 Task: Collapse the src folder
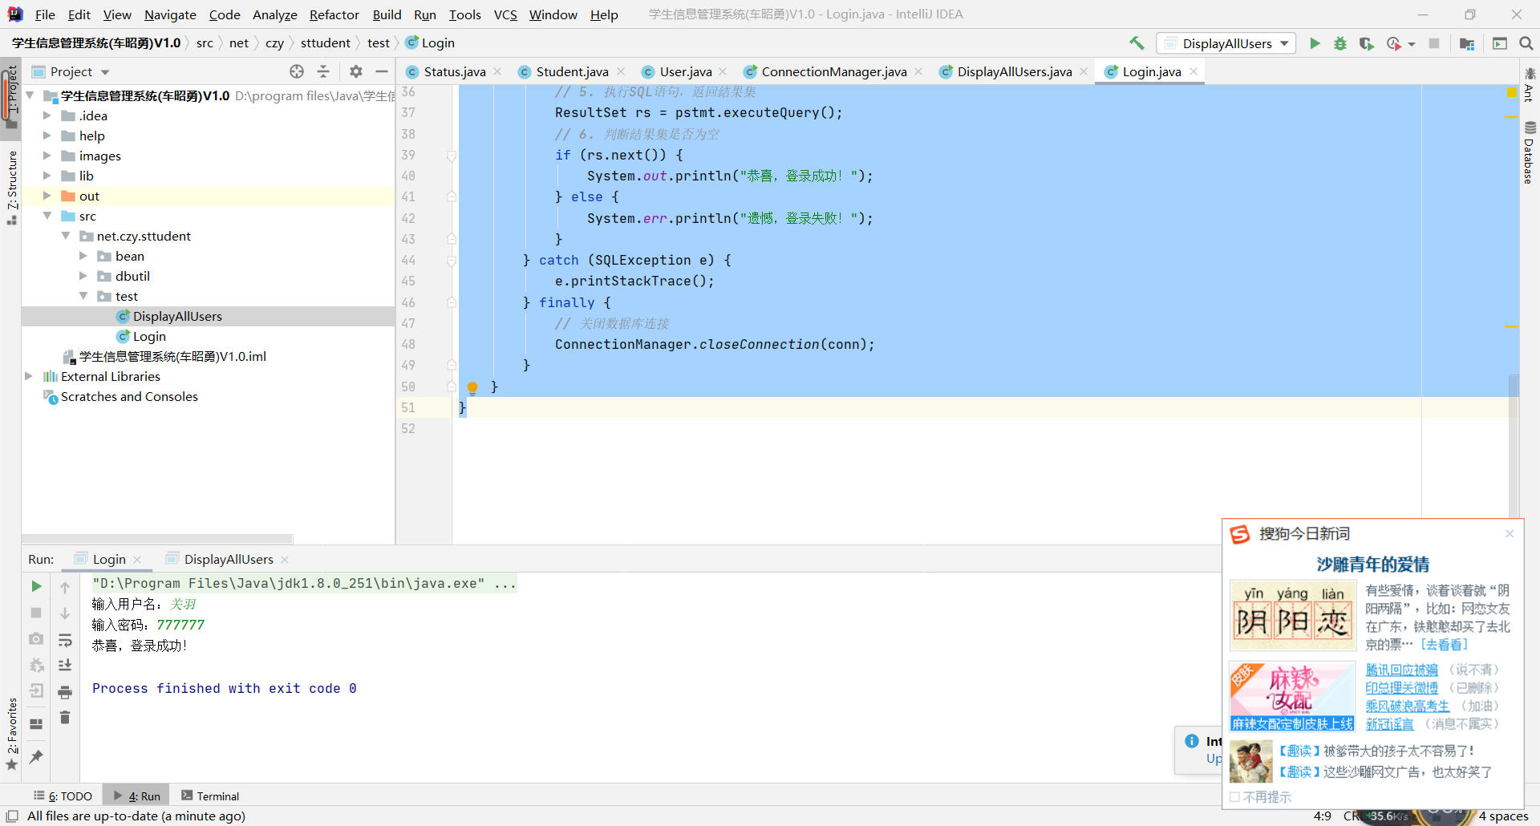point(47,216)
